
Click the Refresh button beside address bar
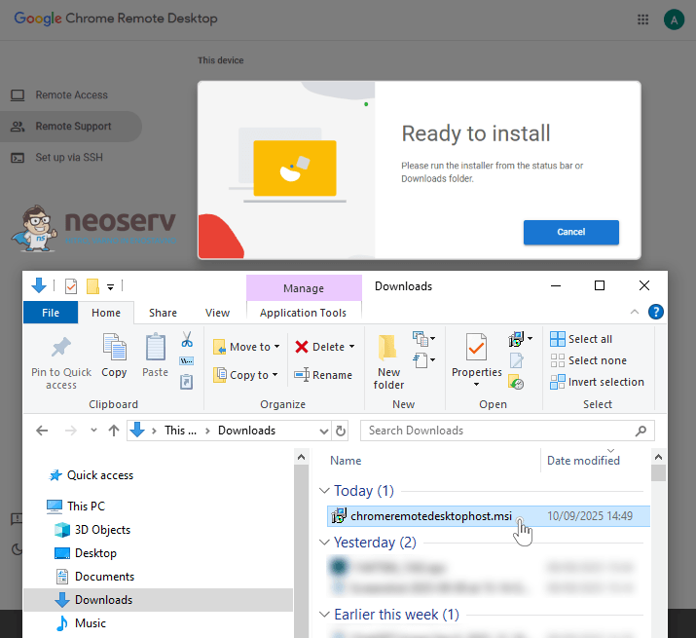[x=341, y=431]
